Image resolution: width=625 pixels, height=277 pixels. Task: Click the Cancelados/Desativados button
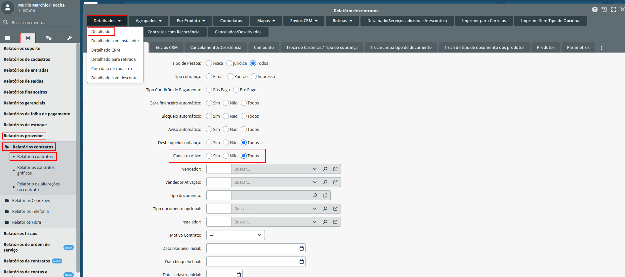coord(238,32)
